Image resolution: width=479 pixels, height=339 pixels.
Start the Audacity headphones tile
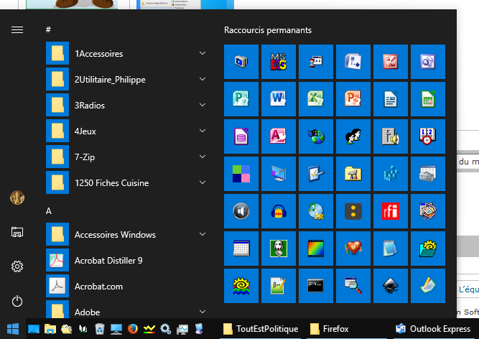pos(277,211)
